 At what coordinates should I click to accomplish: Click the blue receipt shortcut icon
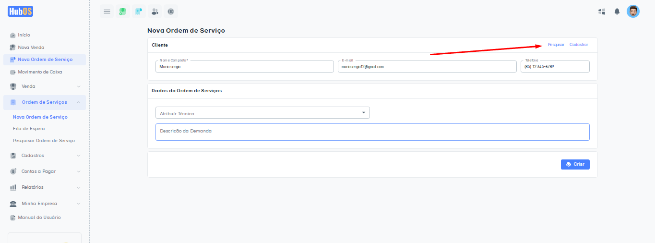[139, 12]
